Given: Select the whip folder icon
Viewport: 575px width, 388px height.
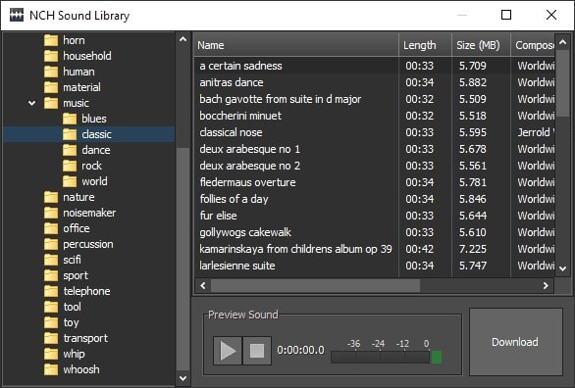Looking at the screenshot, I should click(51, 354).
